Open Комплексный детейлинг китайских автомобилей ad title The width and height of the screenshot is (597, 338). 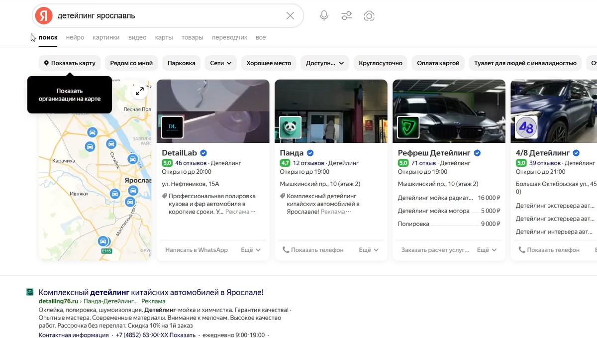[151, 292]
